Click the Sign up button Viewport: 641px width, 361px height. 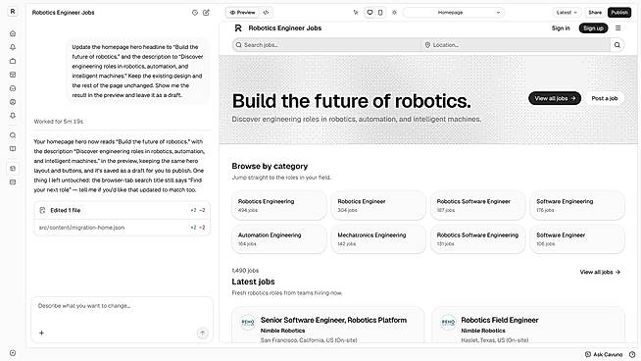pyautogui.click(x=593, y=28)
